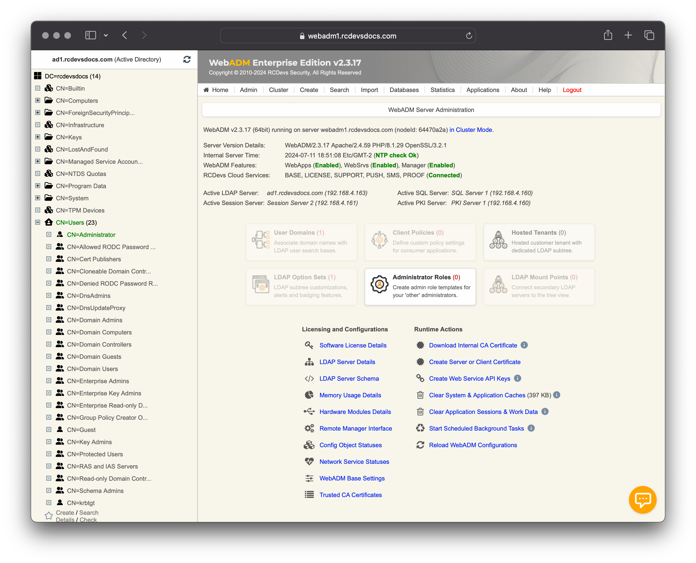Click info icon next to Download Internal CA Certificate

pyautogui.click(x=524, y=345)
